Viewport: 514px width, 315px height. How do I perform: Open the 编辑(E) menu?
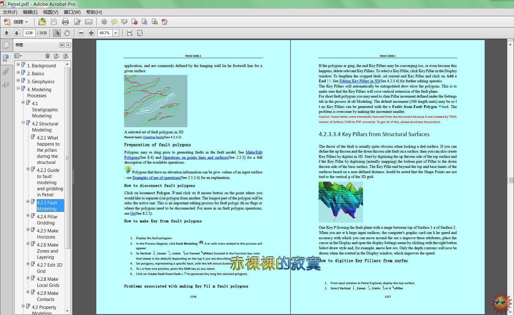point(30,12)
